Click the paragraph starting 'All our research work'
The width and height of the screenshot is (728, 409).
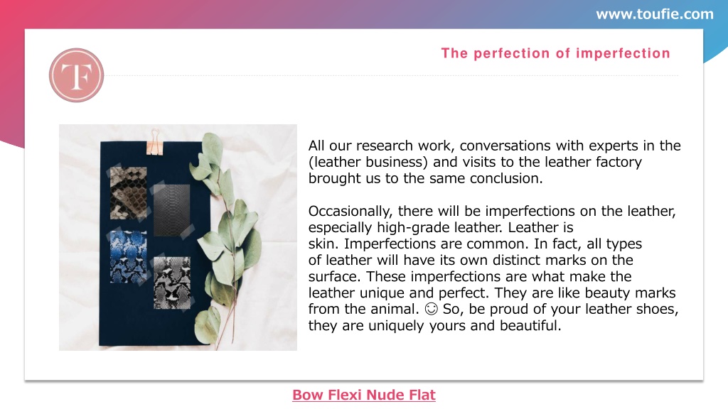click(495, 162)
